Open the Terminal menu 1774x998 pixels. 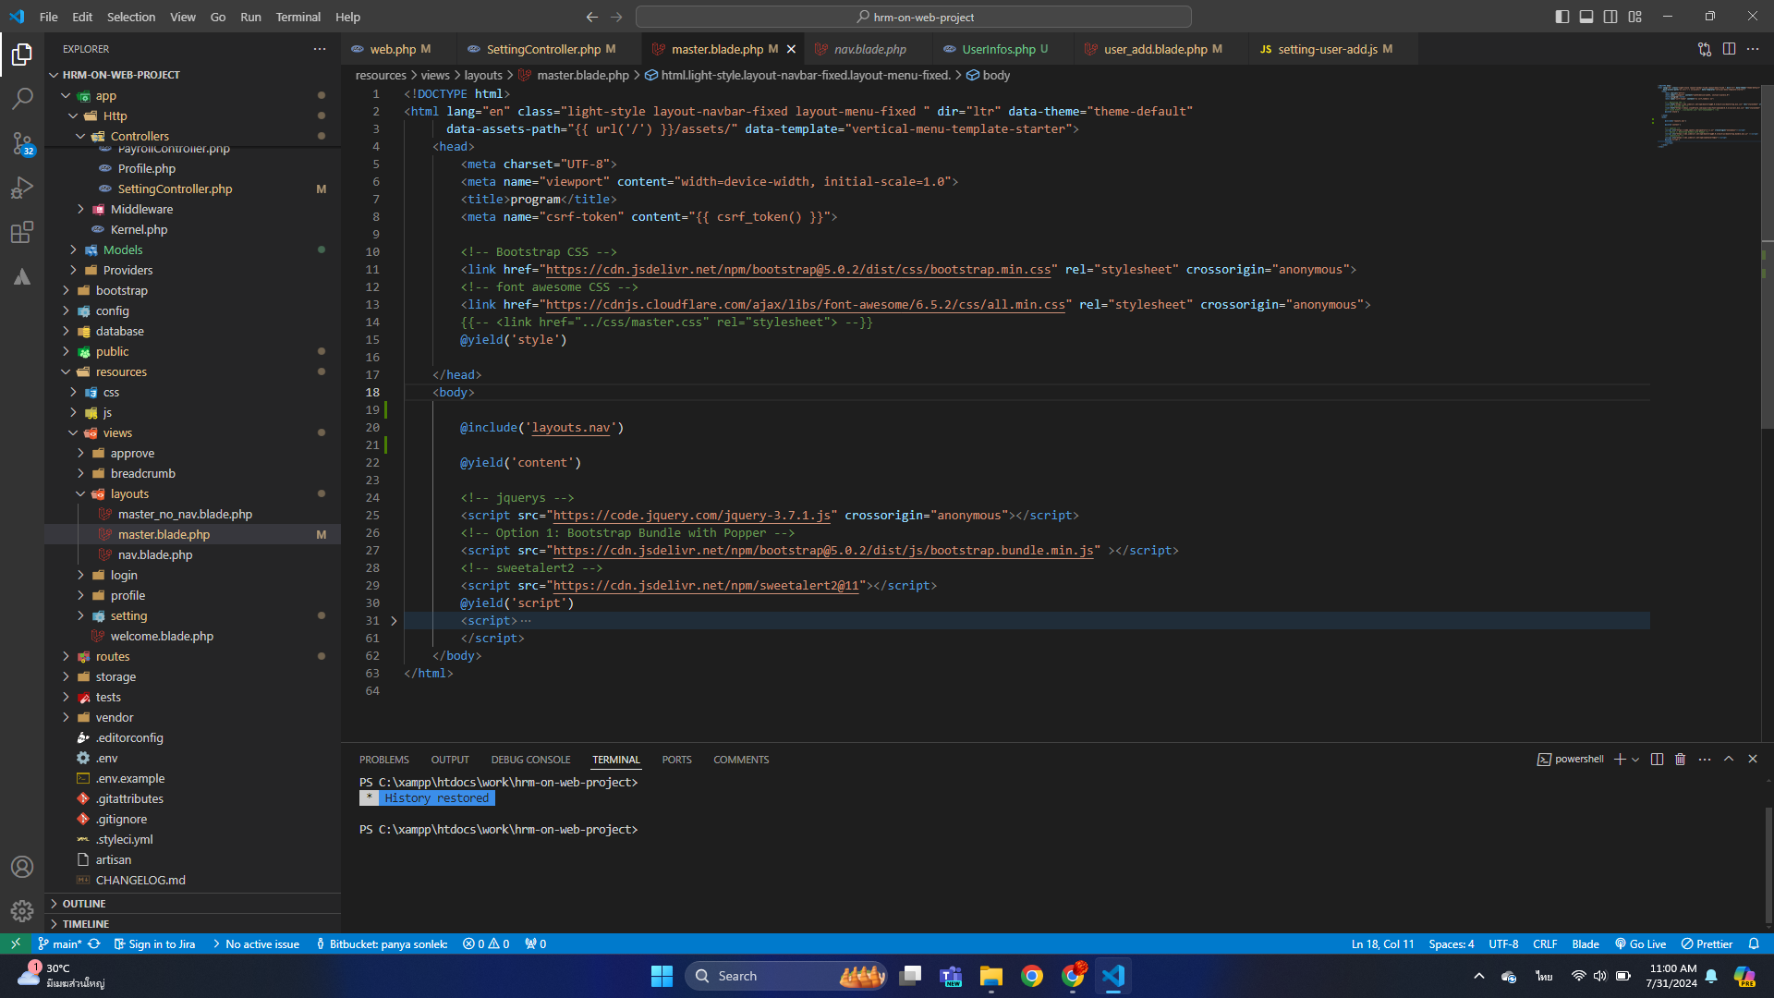tap(298, 17)
